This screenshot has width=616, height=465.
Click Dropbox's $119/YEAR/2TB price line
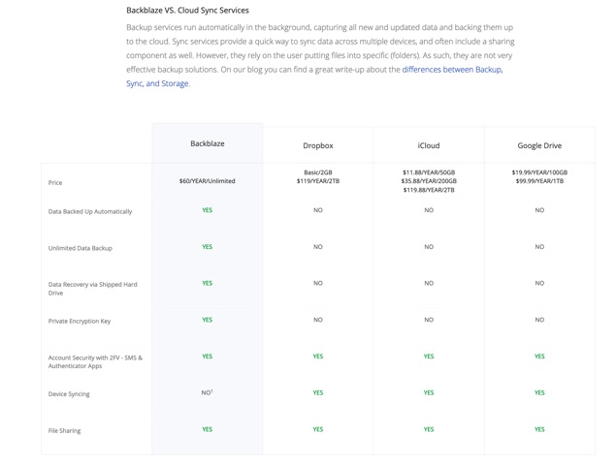(x=318, y=181)
